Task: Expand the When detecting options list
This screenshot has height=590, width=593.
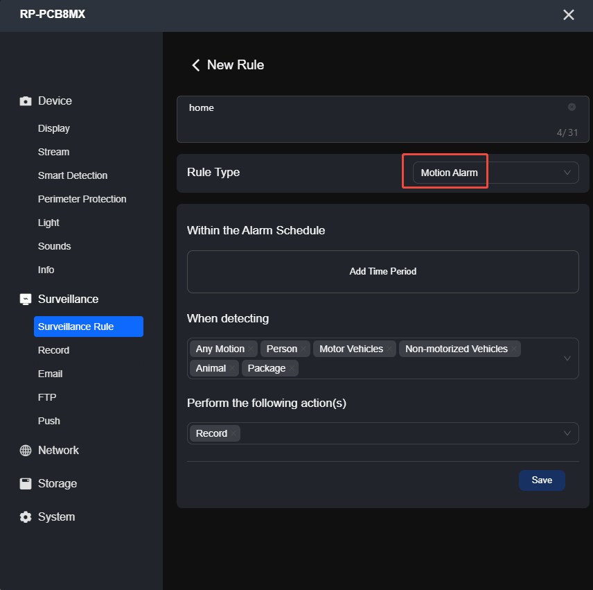Action: (567, 358)
